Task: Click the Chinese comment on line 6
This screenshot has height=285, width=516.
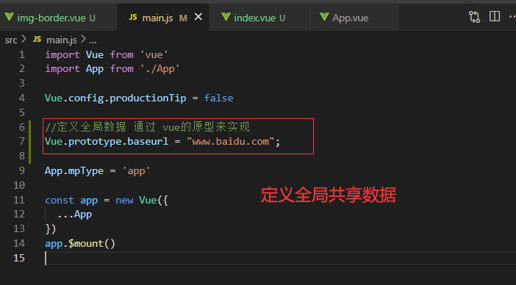Action: coord(147,127)
